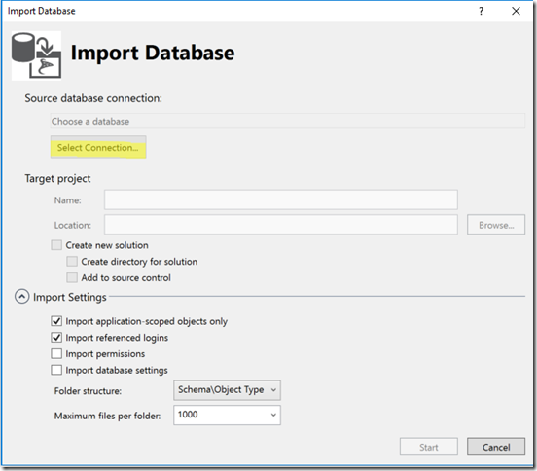Image resolution: width=537 pixels, height=471 pixels.
Task: Uncheck Import referenced logins
Action: (56, 338)
